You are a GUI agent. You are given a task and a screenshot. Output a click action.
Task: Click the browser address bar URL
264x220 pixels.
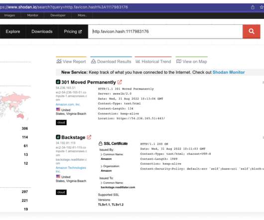tap(64, 7)
